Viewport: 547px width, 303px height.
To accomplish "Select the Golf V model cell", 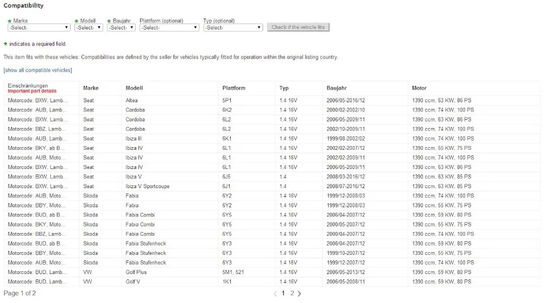I will click(x=132, y=282).
